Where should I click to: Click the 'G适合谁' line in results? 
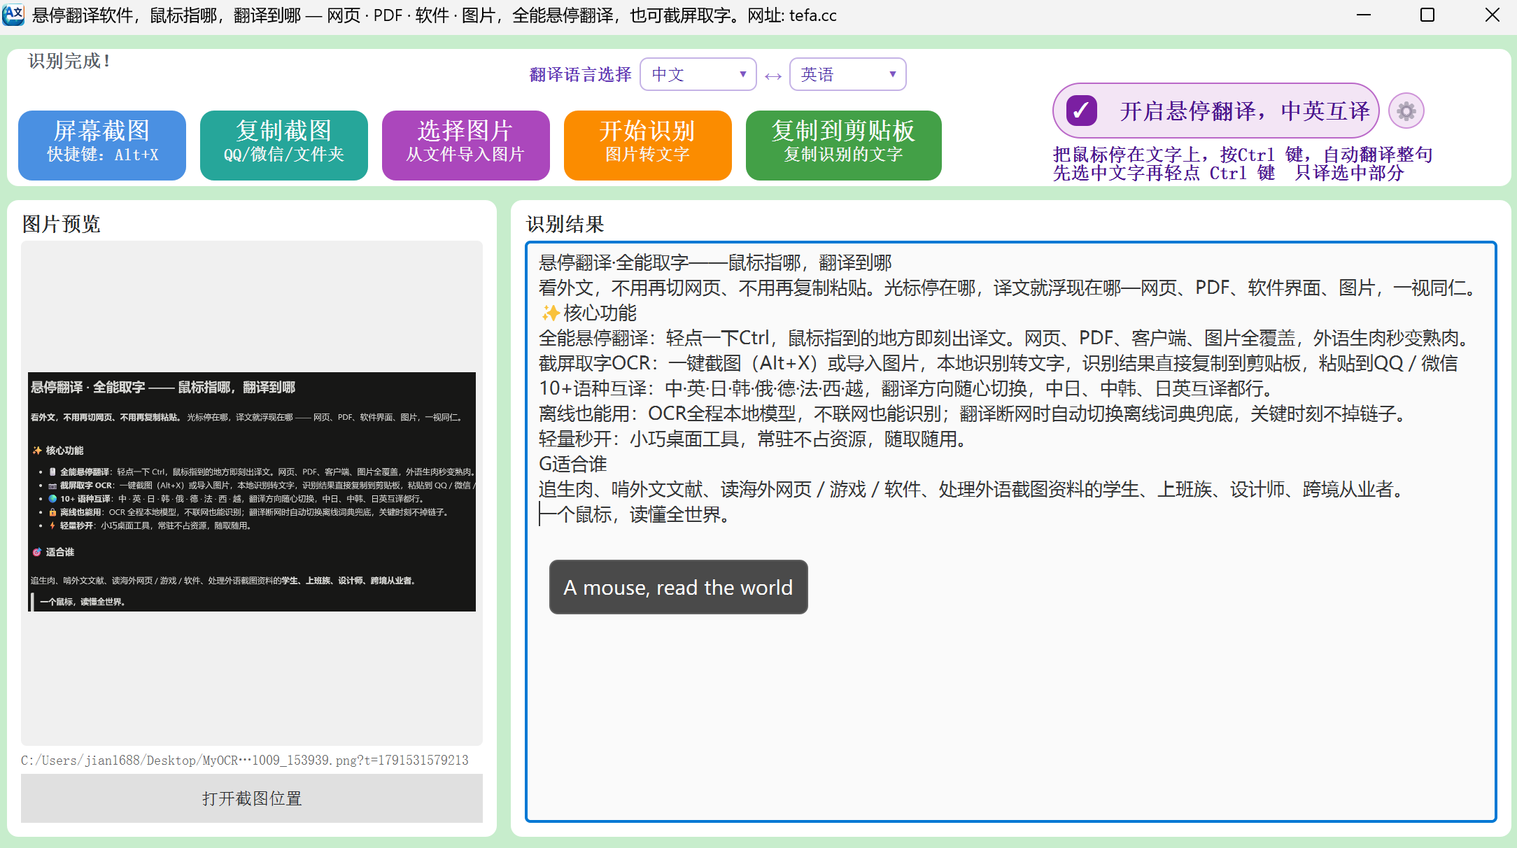click(573, 464)
